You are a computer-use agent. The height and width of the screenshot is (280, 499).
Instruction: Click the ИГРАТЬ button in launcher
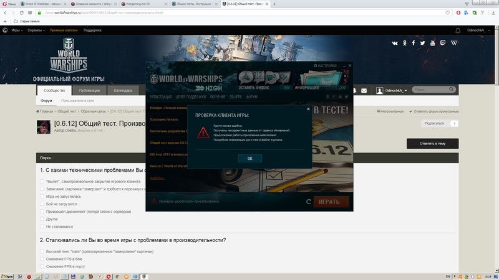[331, 202]
